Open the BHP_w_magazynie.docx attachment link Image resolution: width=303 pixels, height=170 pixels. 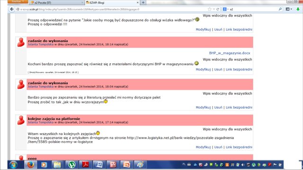pos(230,53)
